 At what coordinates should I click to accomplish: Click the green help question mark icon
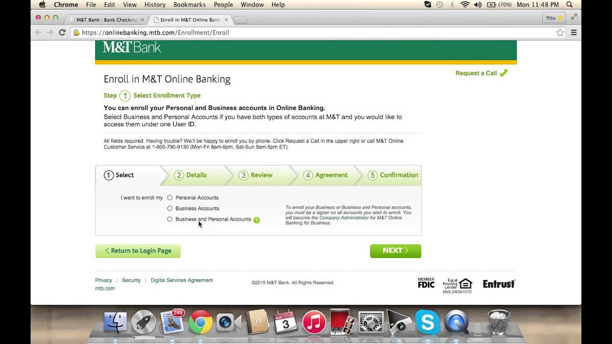coord(257,220)
